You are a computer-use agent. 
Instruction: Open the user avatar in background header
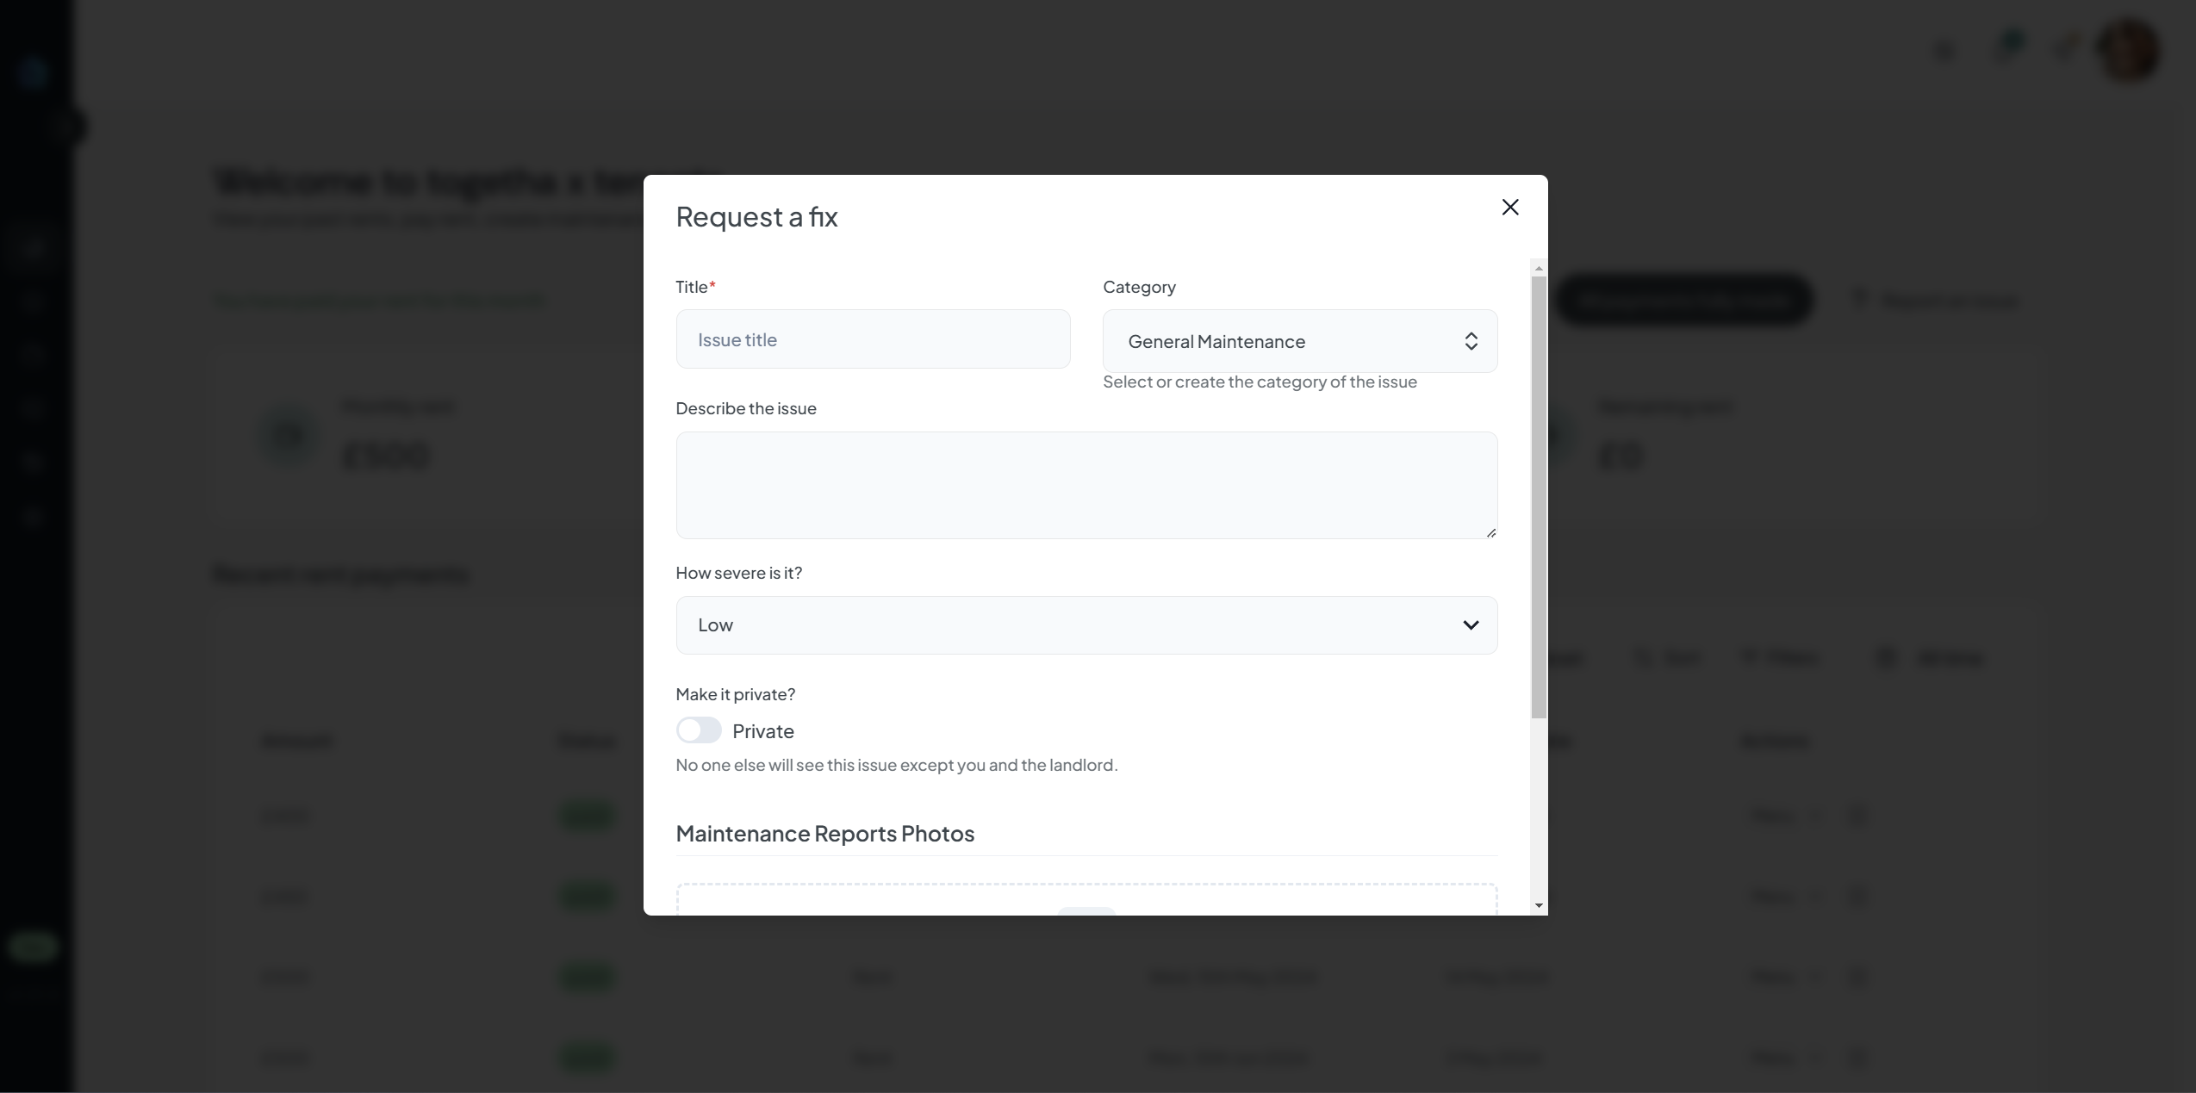click(x=2130, y=50)
